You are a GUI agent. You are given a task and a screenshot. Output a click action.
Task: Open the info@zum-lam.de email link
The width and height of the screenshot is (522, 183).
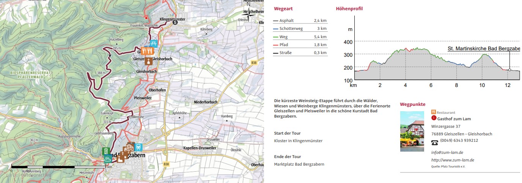point(447,152)
